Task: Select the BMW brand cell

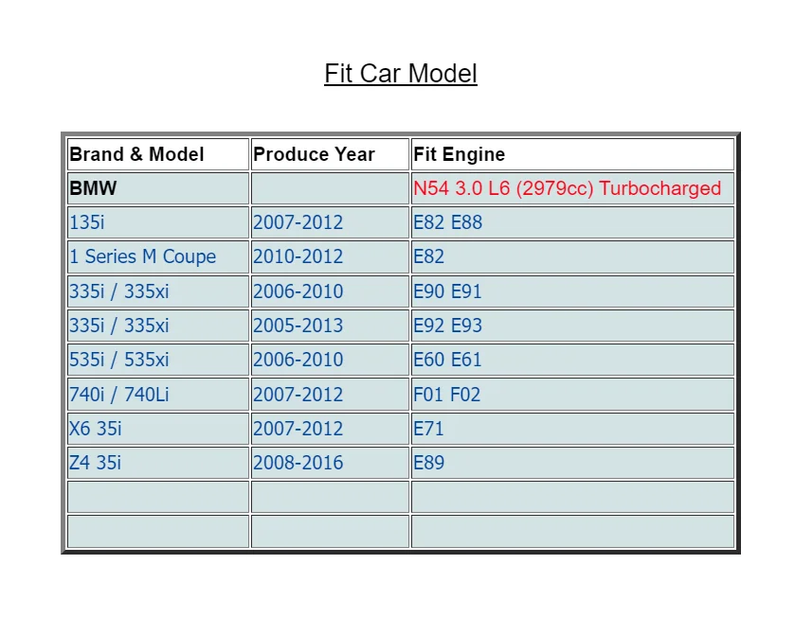Action: 93,188
